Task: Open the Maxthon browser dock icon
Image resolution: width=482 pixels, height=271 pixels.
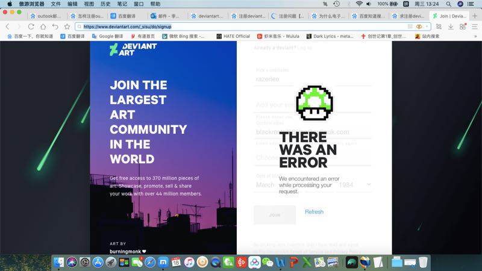Action: (x=163, y=263)
